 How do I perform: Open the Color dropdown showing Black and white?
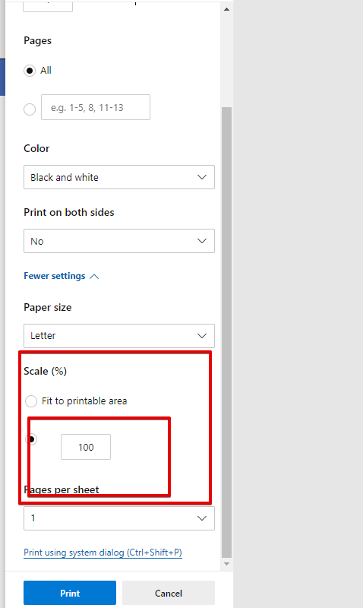pos(119,177)
